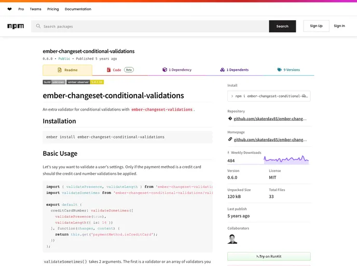Screen dimensions: 357x266
Task: Click the download icon next to Weekly Downloads
Action: pyautogui.click(x=228, y=153)
